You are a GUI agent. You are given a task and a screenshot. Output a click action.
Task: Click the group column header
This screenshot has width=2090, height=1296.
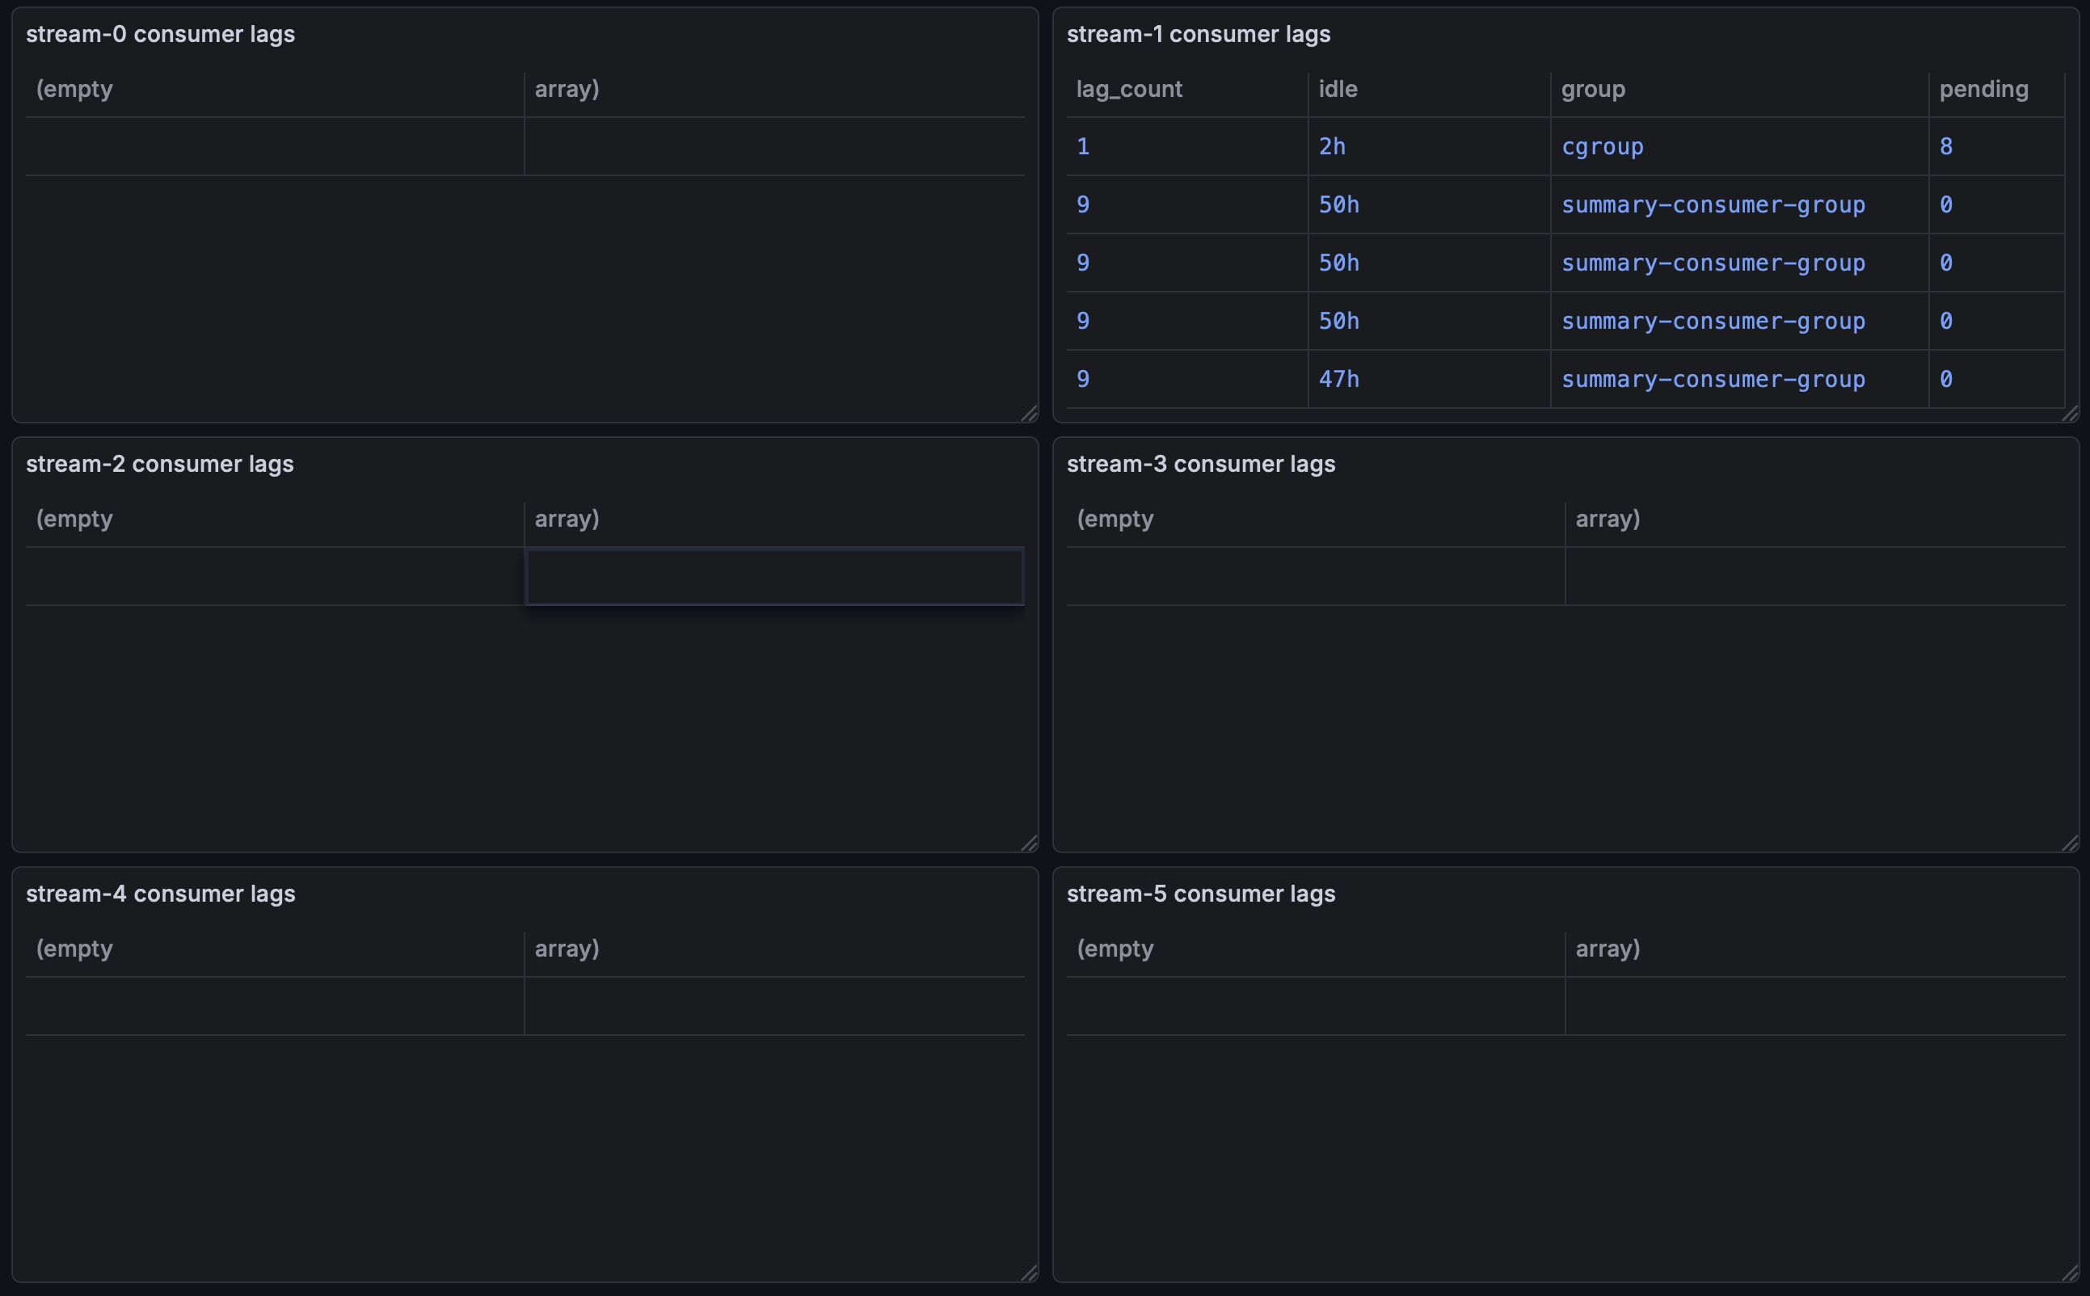(1593, 89)
